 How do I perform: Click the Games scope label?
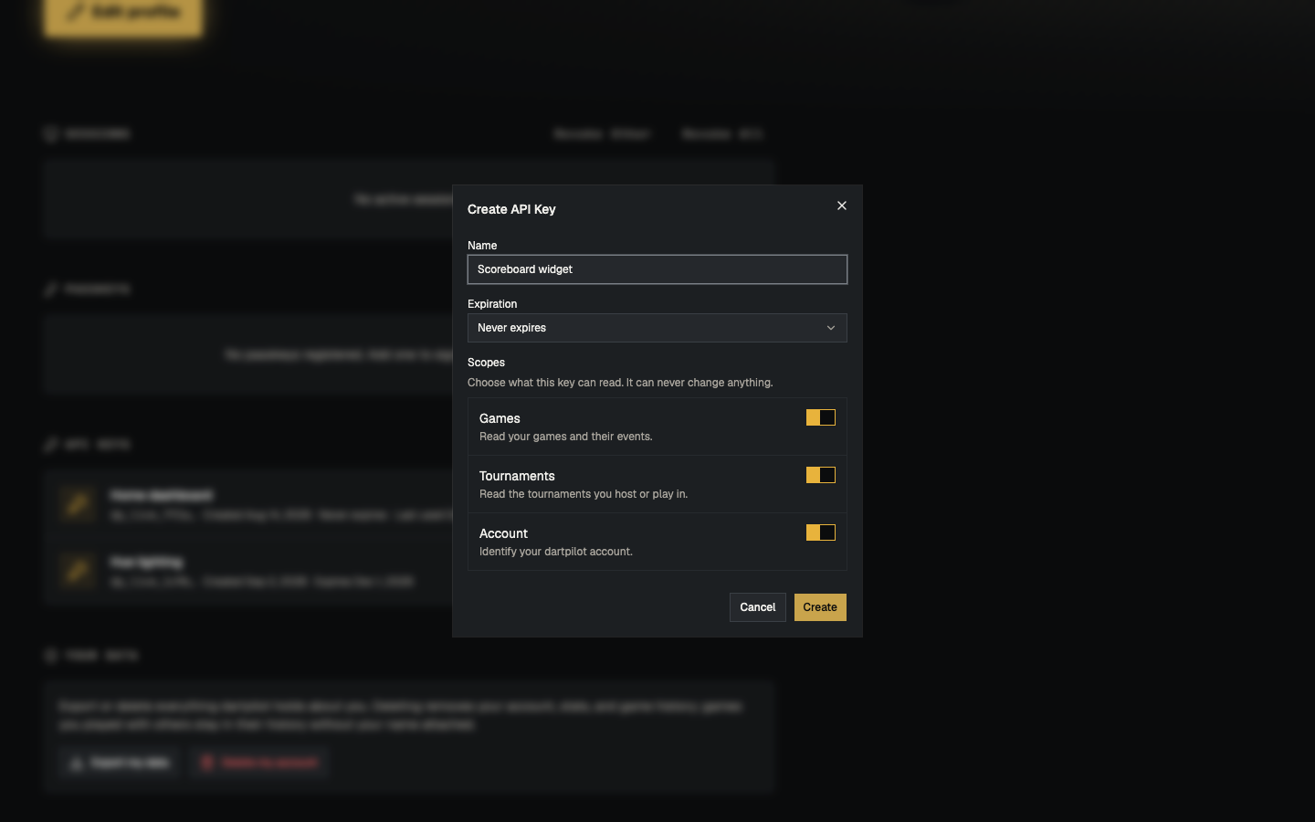[x=500, y=418]
